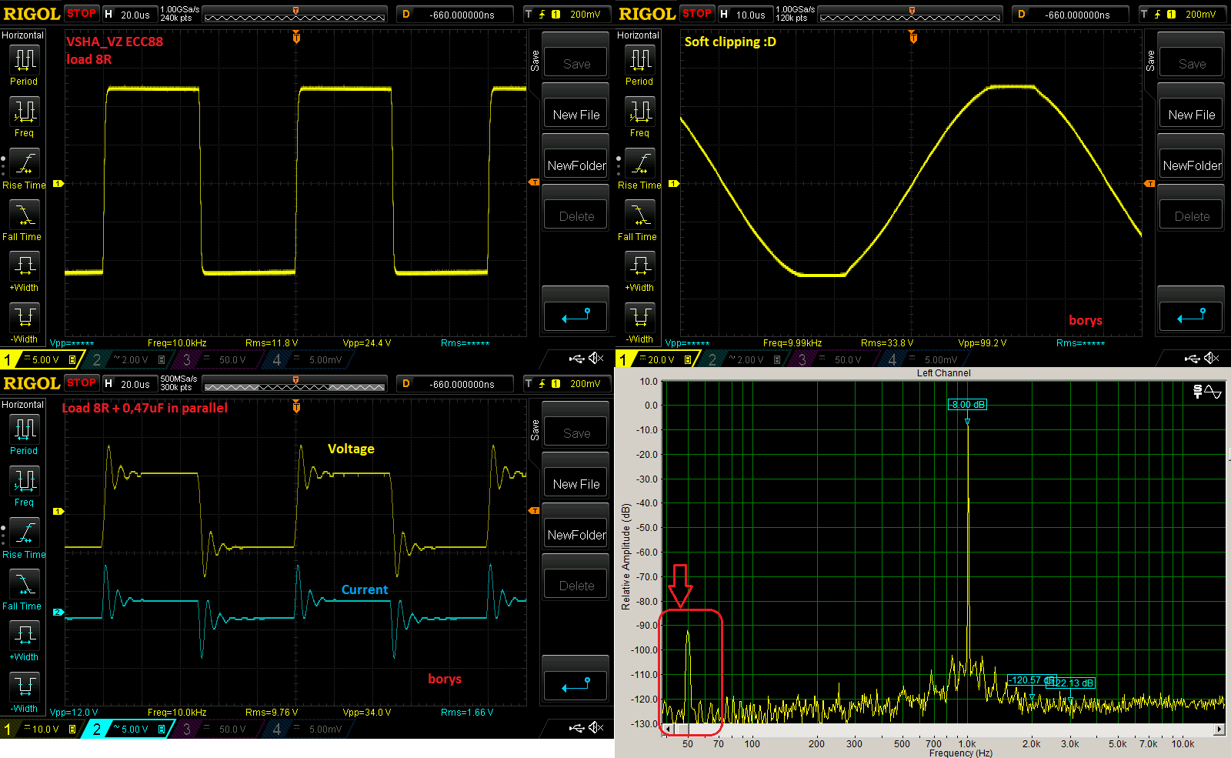Select Fall Time icon in Load 8R + 0,47uF scope
Image resolution: width=1231 pixels, height=758 pixels.
[x=24, y=584]
